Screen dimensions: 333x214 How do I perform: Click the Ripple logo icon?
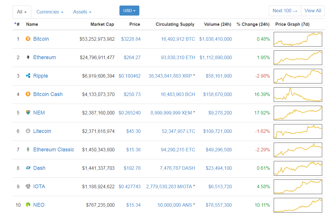click(x=28, y=76)
